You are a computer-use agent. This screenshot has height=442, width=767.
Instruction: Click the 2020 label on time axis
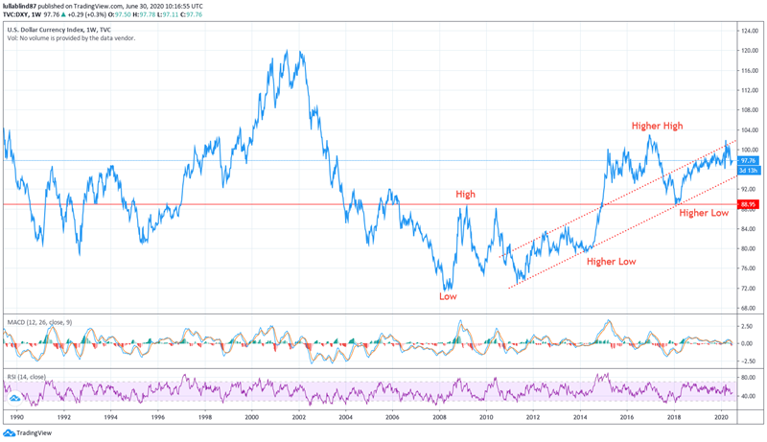pyautogui.click(x=721, y=419)
